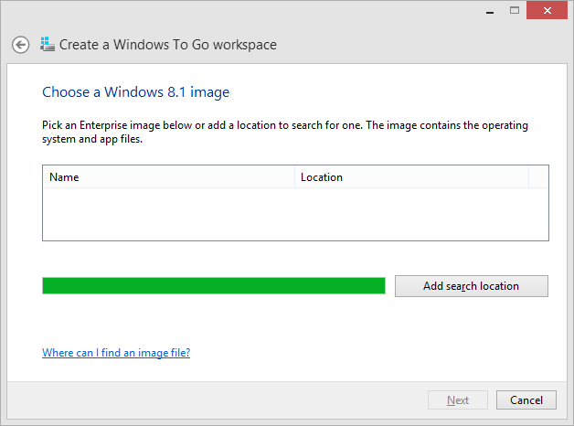Minimize the wizard window
Viewport: 574px width, 426px height.
coord(489,9)
